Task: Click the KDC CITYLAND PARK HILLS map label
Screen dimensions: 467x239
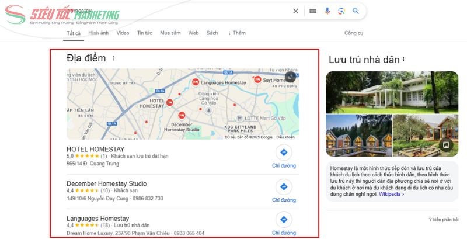Action: click(x=241, y=129)
